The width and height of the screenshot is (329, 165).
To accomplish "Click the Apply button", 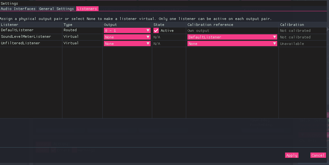I will (x=292, y=155).
